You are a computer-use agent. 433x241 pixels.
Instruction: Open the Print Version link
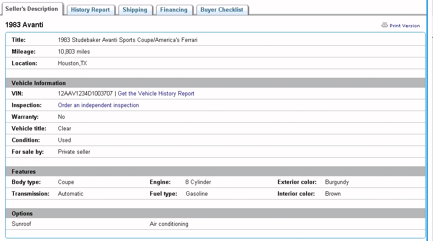[404, 25]
